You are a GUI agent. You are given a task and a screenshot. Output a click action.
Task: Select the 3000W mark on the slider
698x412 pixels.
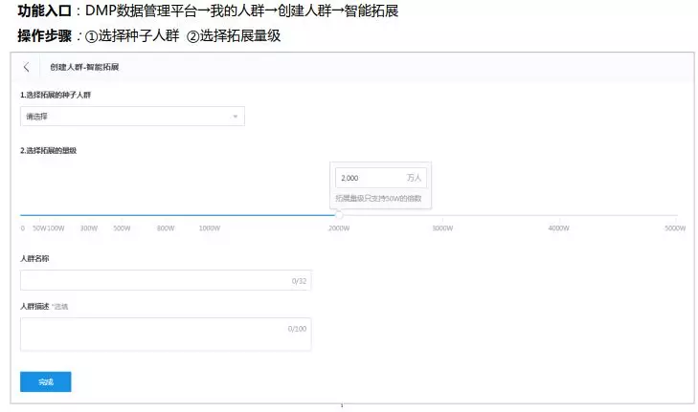(442, 228)
